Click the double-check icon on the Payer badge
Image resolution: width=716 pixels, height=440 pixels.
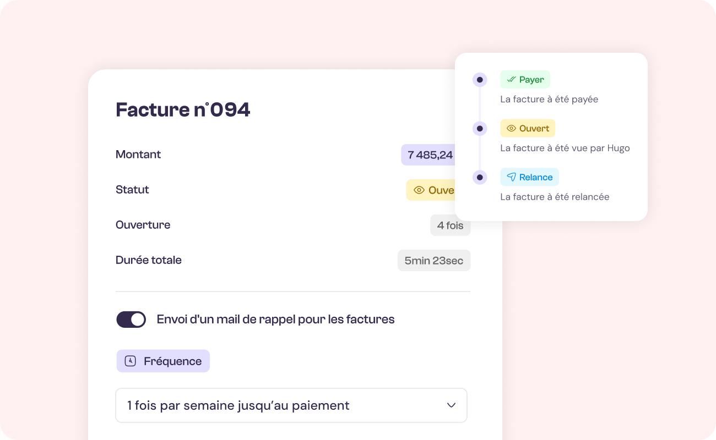511,79
